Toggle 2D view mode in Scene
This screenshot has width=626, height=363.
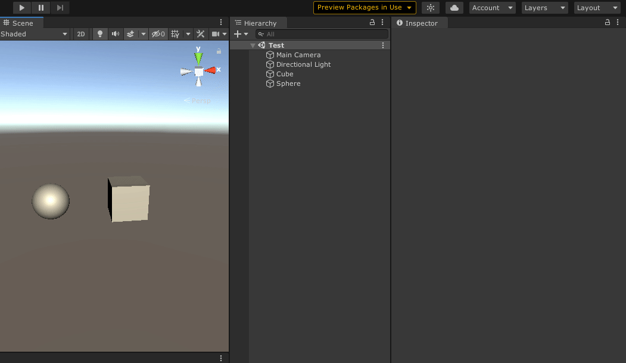click(81, 34)
